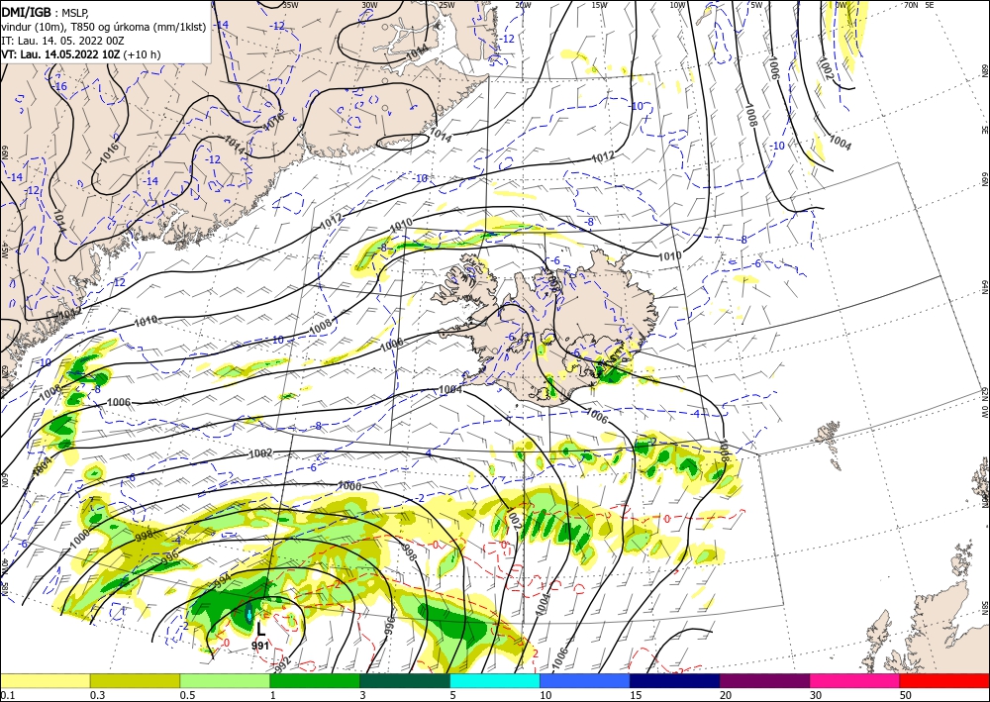Click the '35W' longitude label at top
The width and height of the screenshot is (990, 702).
(x=290, y=5)
